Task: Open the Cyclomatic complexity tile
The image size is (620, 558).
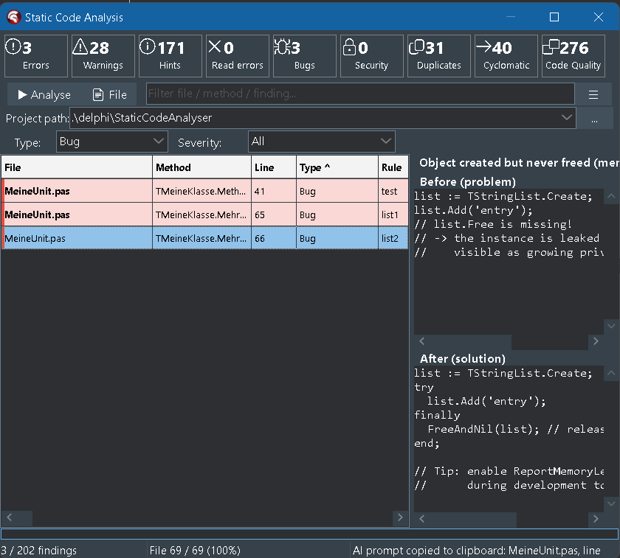Action: [x=506, y=56]
